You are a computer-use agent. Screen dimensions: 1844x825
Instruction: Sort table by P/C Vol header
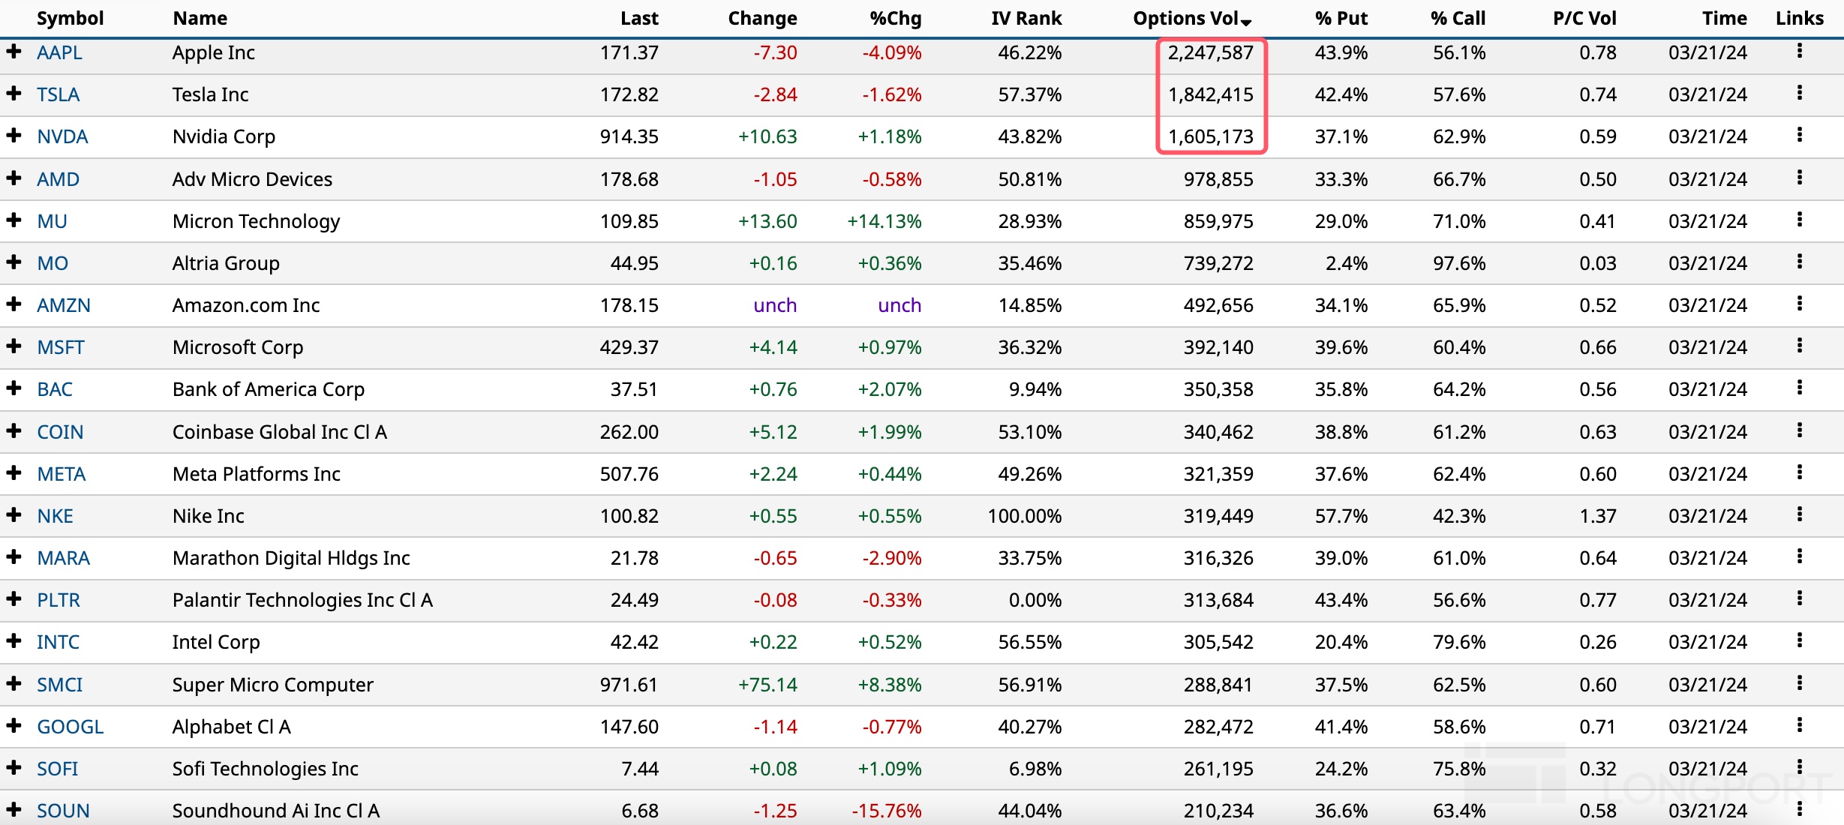[x=1584, y=18]
